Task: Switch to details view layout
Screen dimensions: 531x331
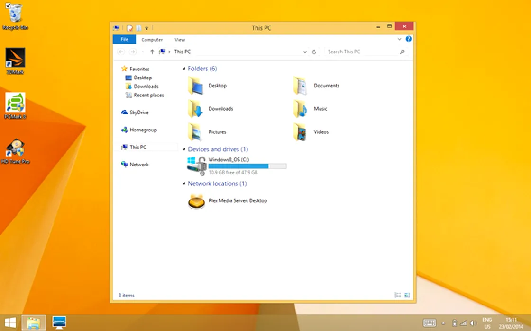Action: click(x=398, y=295)
